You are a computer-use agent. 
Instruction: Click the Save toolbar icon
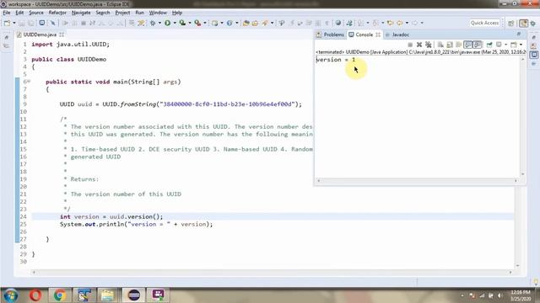[22, 23]
